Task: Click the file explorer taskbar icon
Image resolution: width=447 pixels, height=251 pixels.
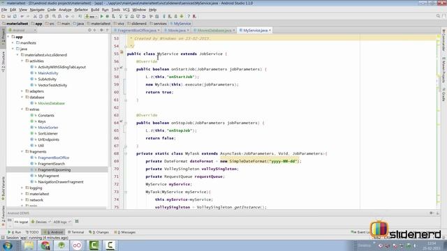Action: (29, 245)
